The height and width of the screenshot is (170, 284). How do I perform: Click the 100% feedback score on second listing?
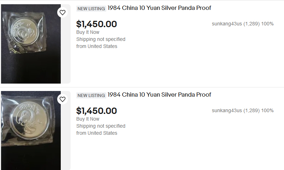tap(267, 111)
